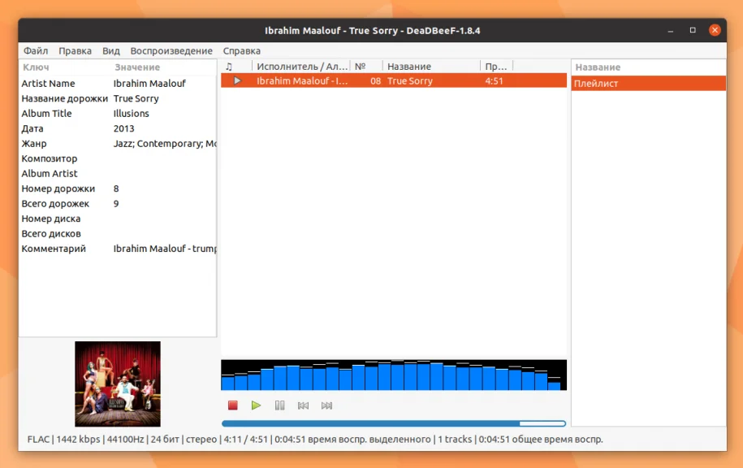This screenshot has width=743, height=468.
Task: Select the Дата property key
Action: [32, 128]
